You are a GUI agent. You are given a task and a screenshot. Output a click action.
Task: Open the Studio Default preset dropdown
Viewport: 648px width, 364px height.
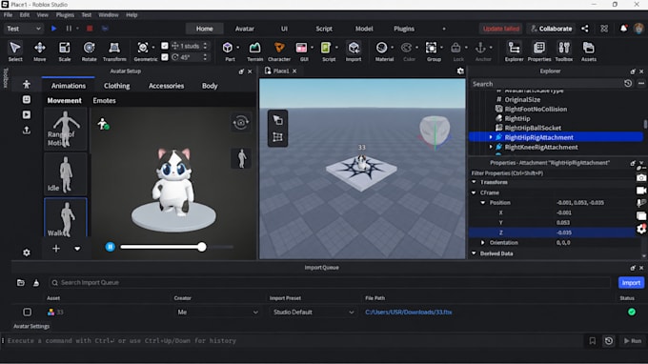click(x=314, y=312)
